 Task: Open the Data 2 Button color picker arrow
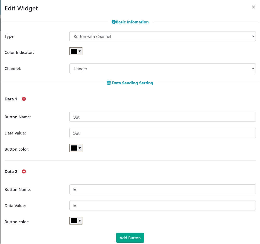point(80,221)
